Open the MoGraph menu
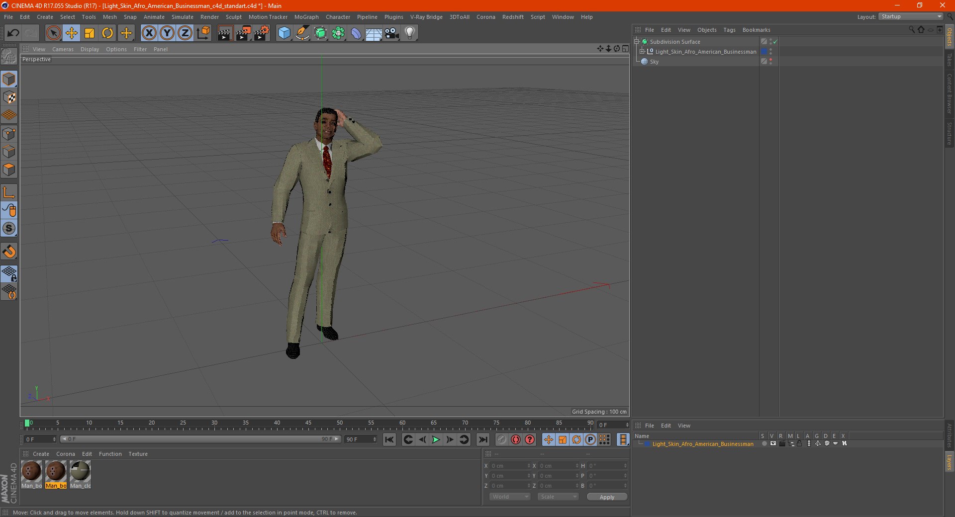Viewport: 955px width, 517px height. 306,17
